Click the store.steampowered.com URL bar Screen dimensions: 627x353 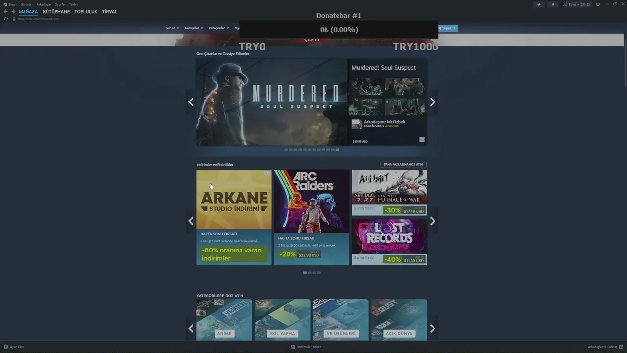[x=38, y=19]
